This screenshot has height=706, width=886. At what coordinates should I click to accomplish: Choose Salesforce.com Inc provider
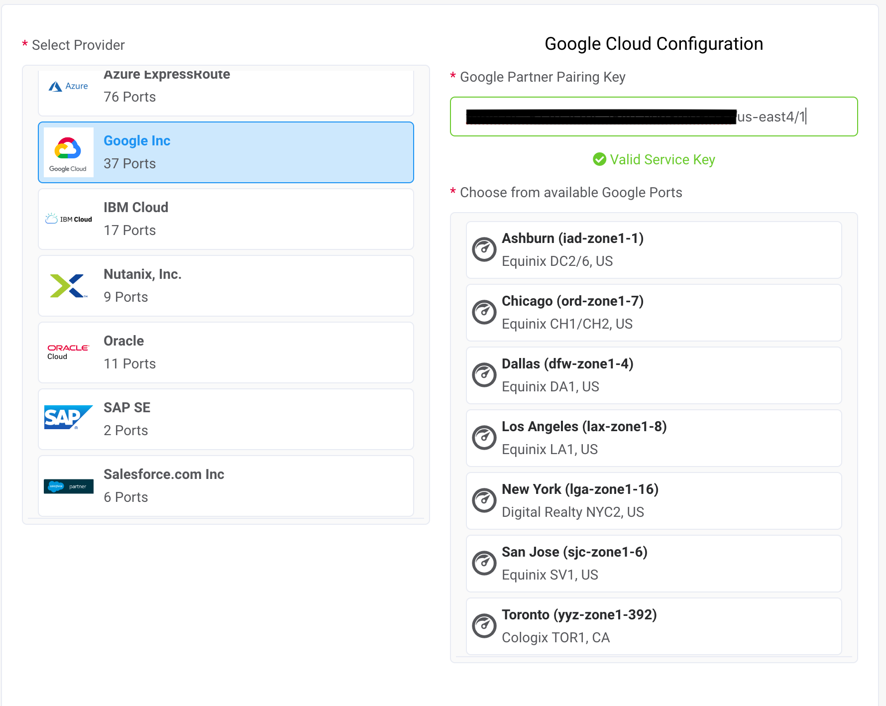pyautogui.click(x=226, y=486)
